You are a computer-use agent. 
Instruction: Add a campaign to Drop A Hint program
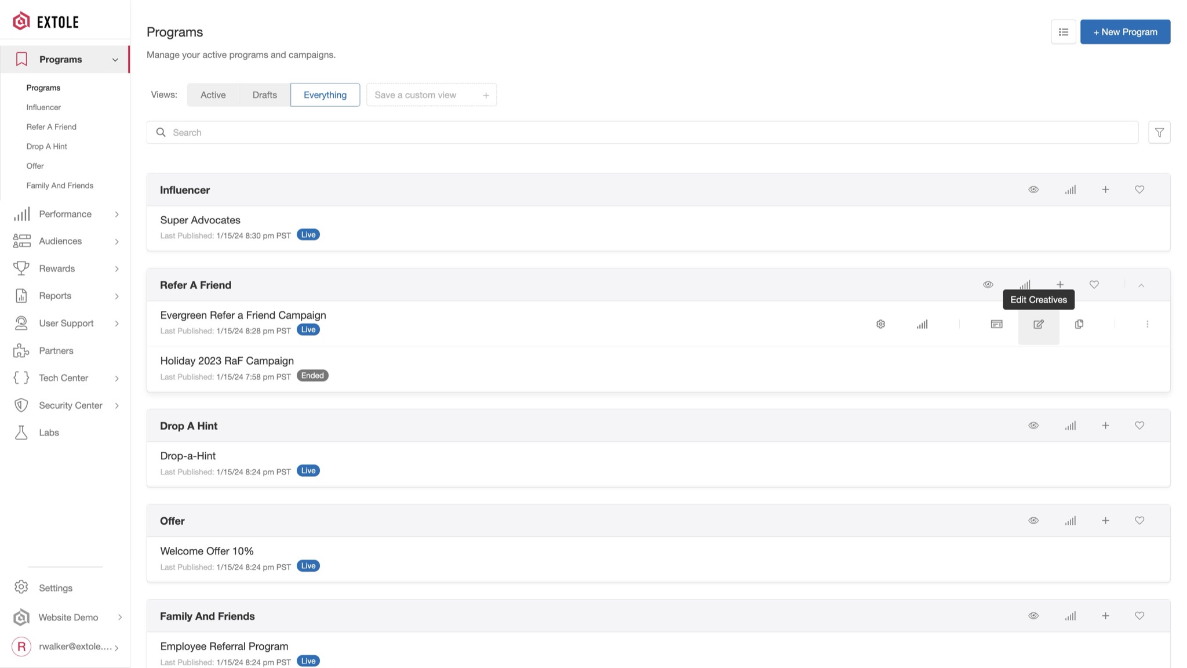click(x=1105, y=426)
